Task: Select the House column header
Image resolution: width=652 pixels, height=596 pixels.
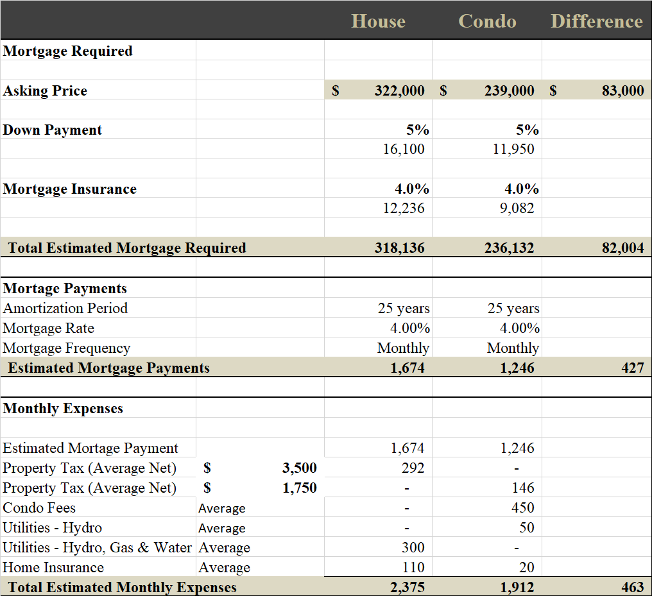Action: [378, 21]
